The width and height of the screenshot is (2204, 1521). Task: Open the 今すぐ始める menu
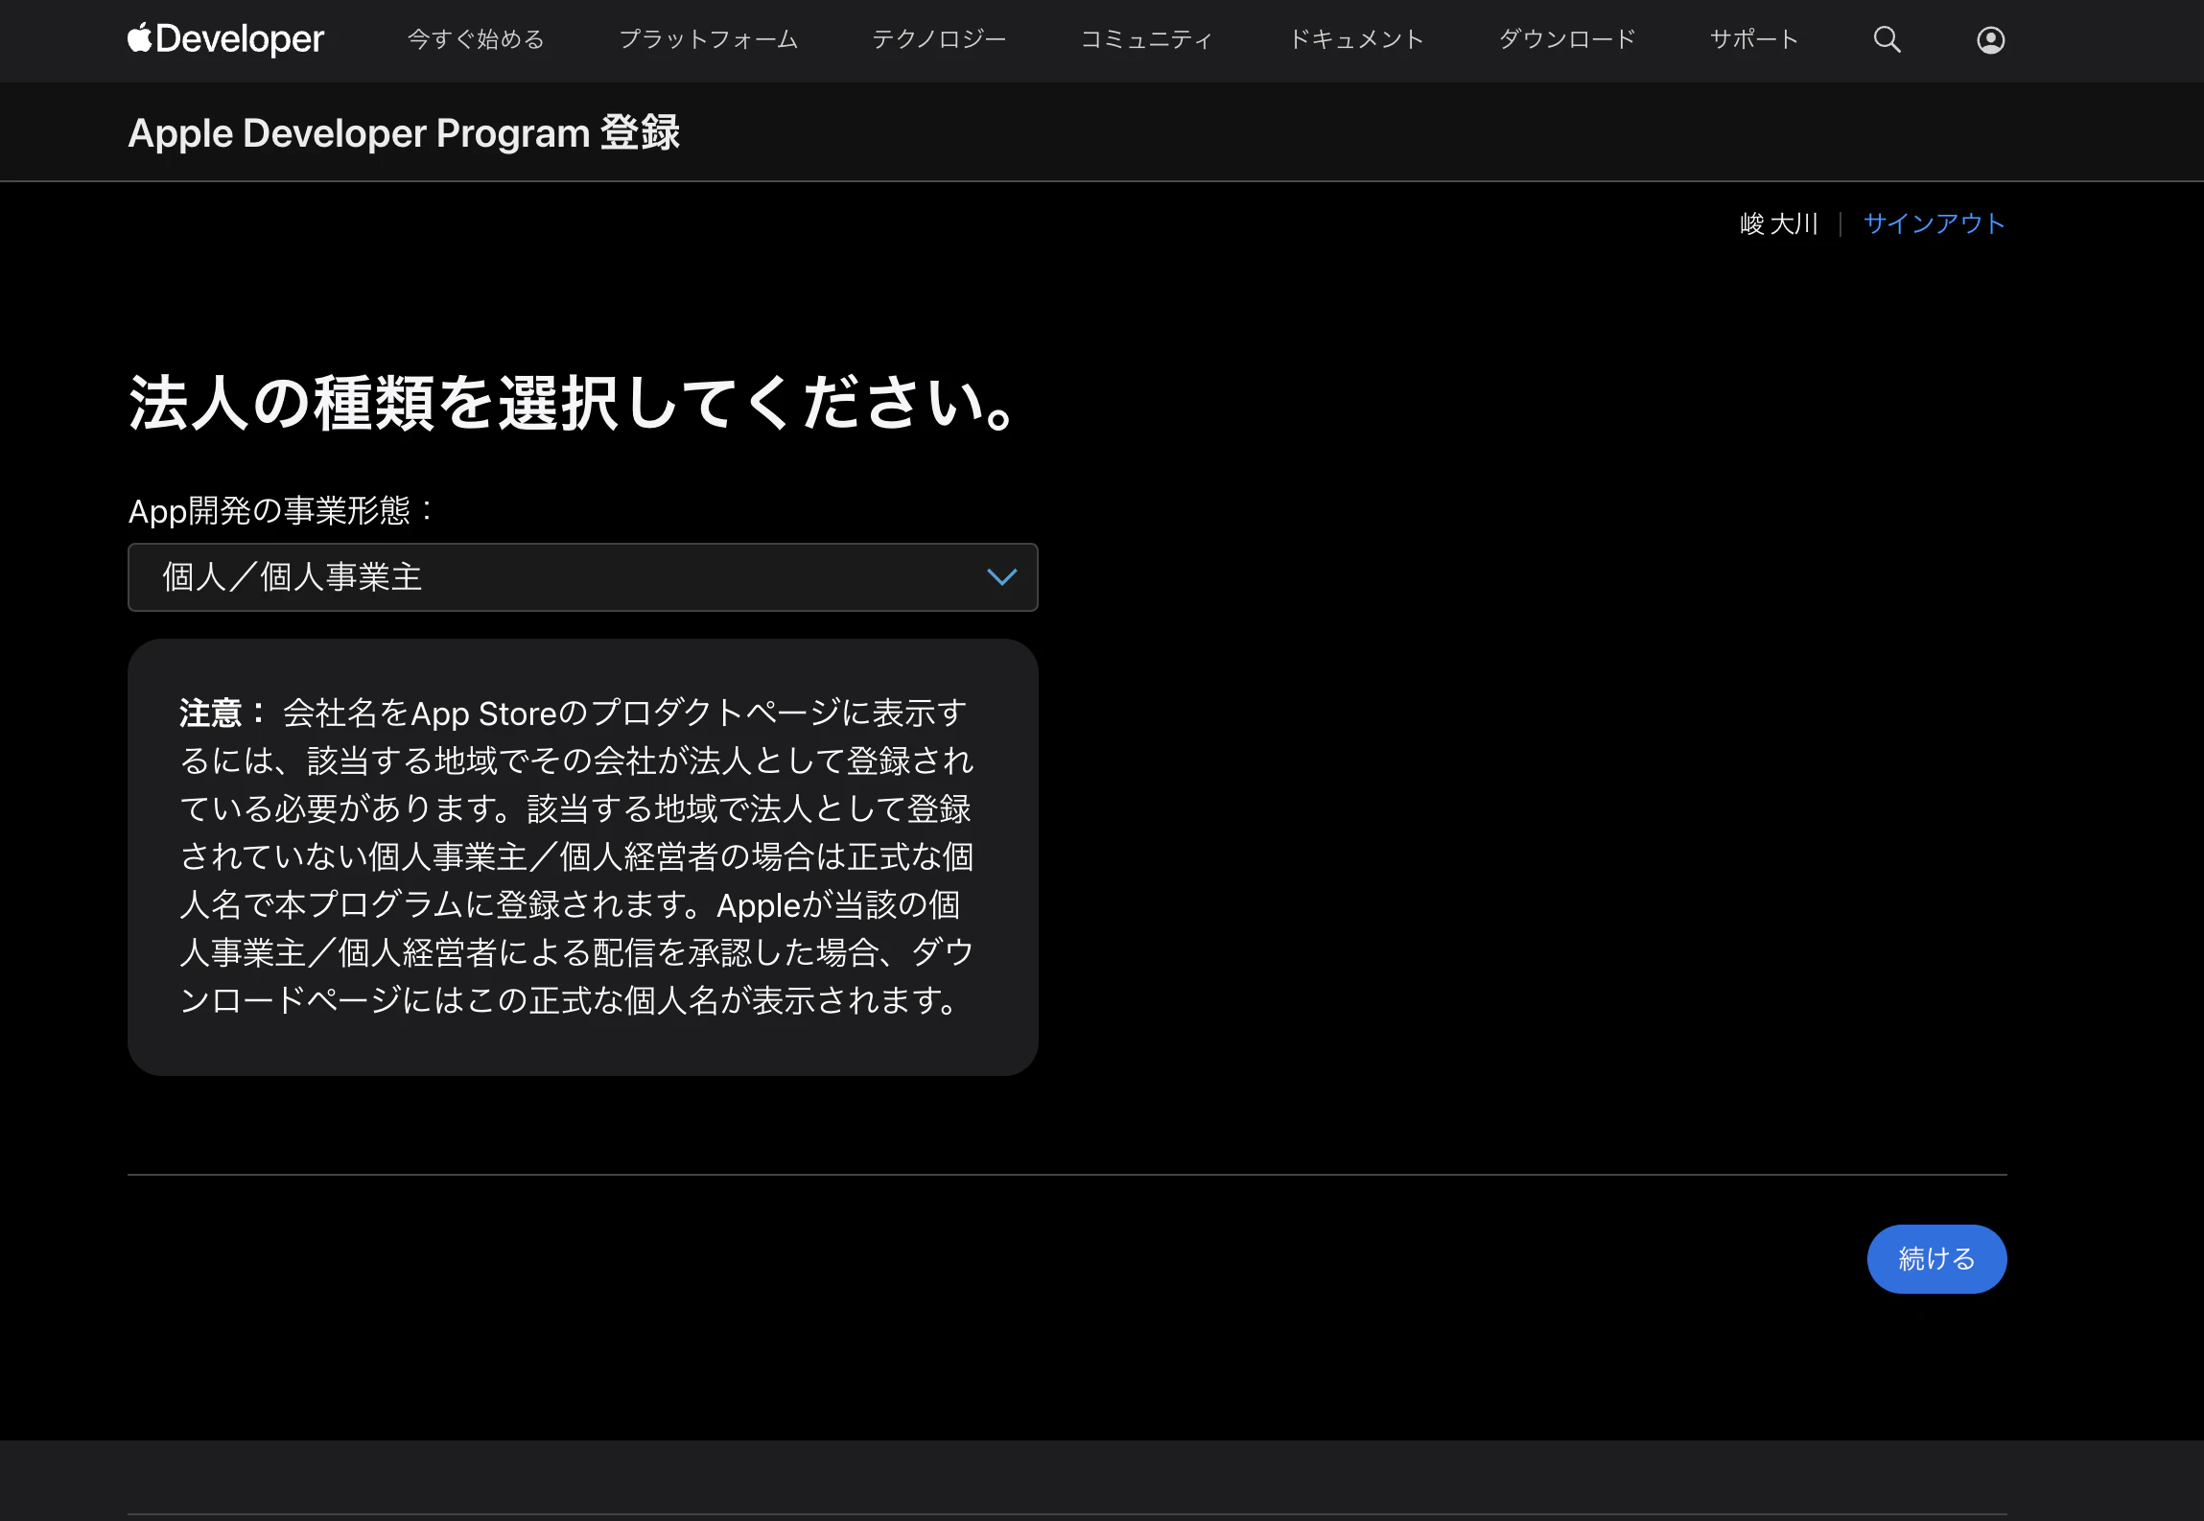(x=476, y=39)
